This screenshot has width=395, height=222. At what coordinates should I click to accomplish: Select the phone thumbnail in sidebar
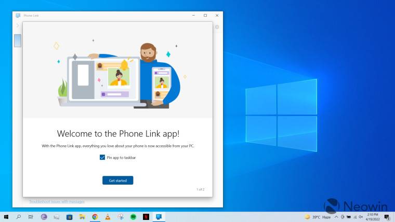[x=17, y=40]
